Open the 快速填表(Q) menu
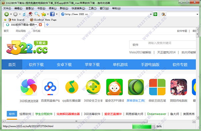This screenshot has width=201, height=131. coord(78,8)
